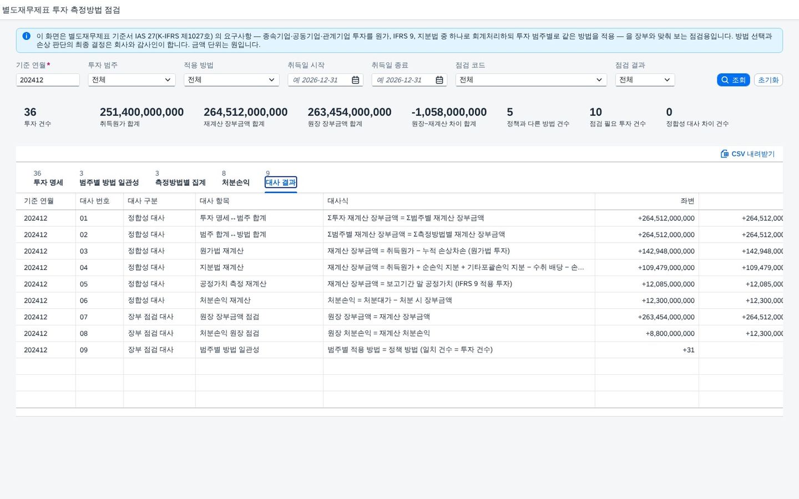Image resolution: width=799 pixels, height=499 pixels.
Task: Click the 원가법 재계산 cell
Action: [x=259, y=251]
